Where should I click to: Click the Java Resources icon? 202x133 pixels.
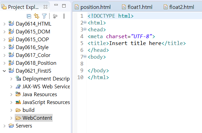pyautogui.click(x=18, y=94)
